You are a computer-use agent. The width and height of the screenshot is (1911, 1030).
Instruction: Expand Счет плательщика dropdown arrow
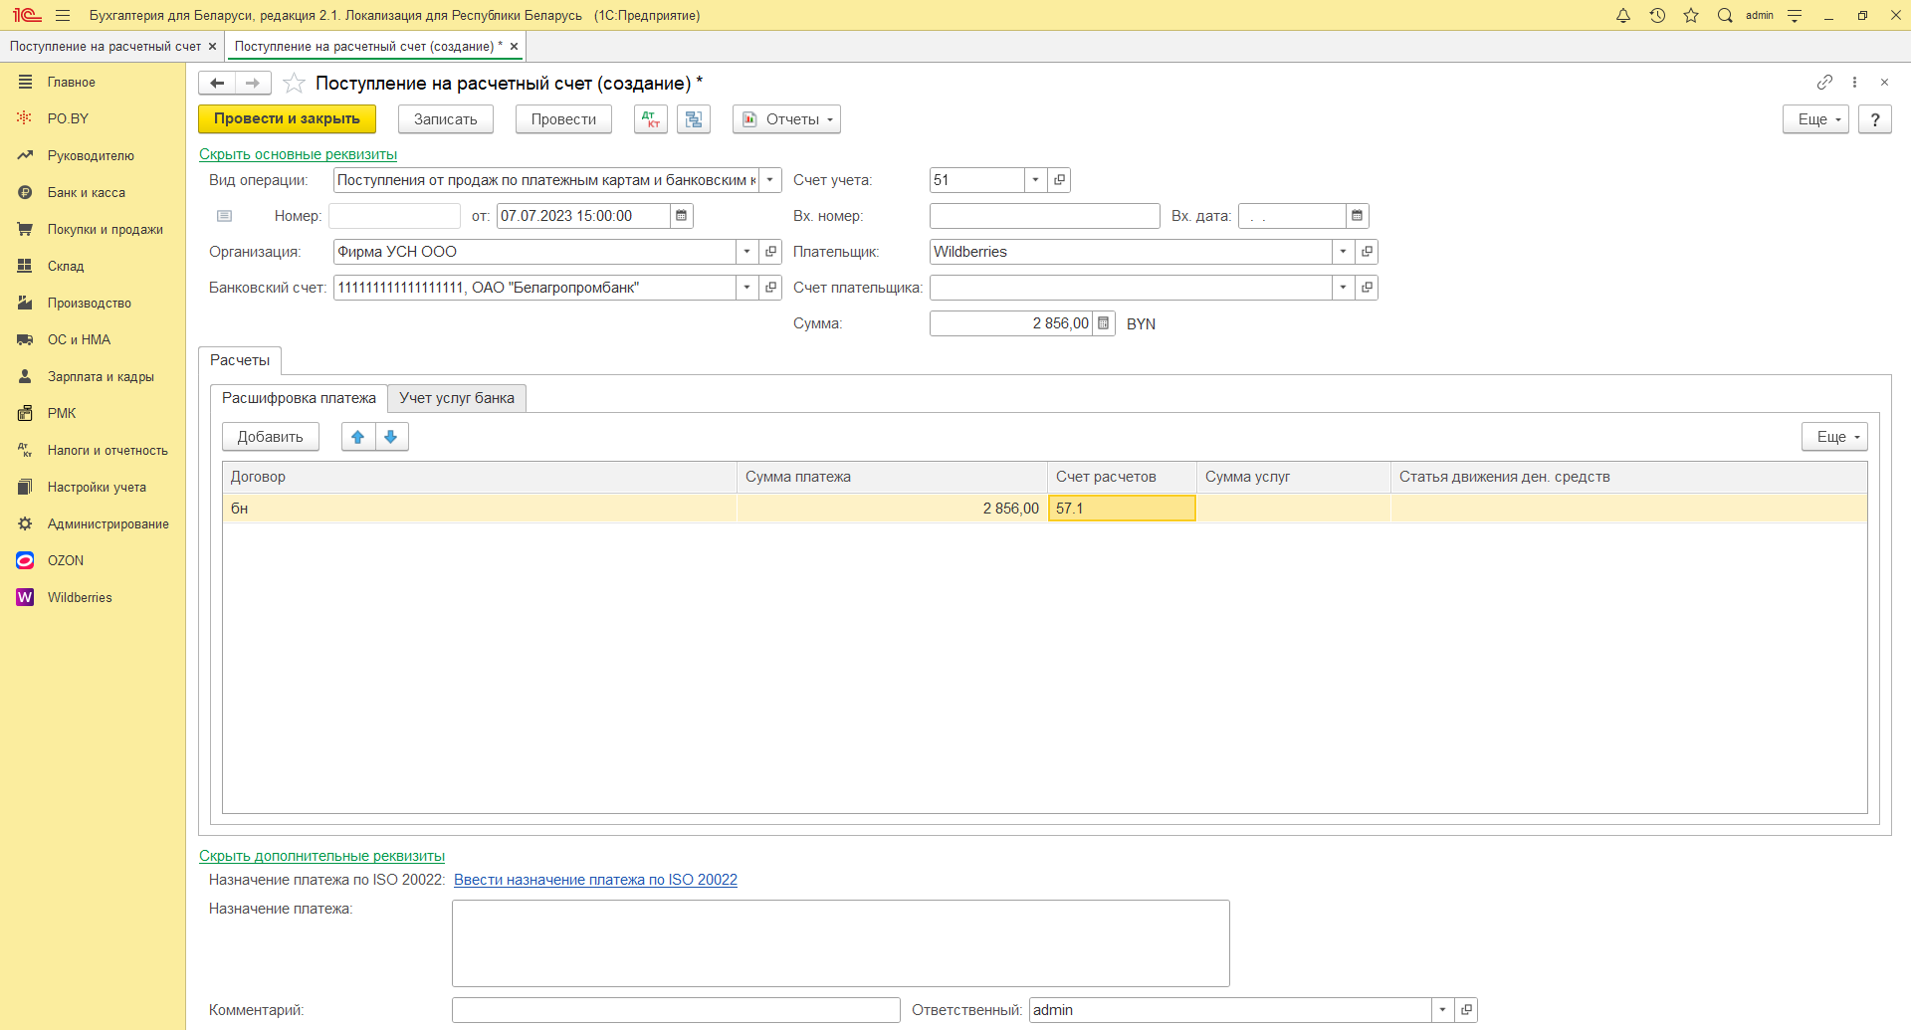click(1343, 288)
